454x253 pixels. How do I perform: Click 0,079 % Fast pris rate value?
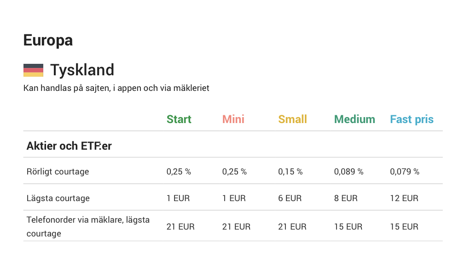pos(404,172)
